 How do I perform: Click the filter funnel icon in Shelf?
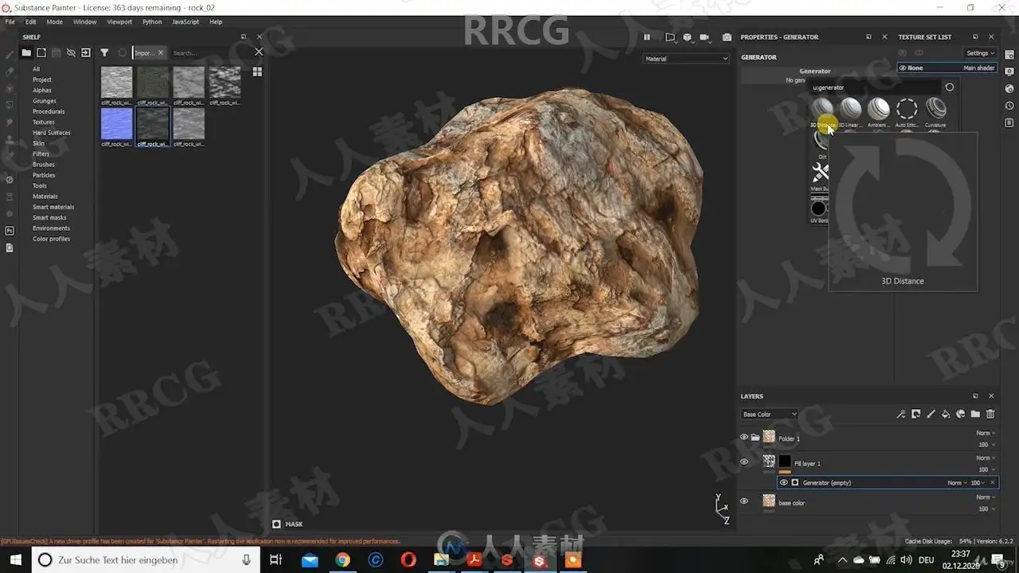coord(104,53)
